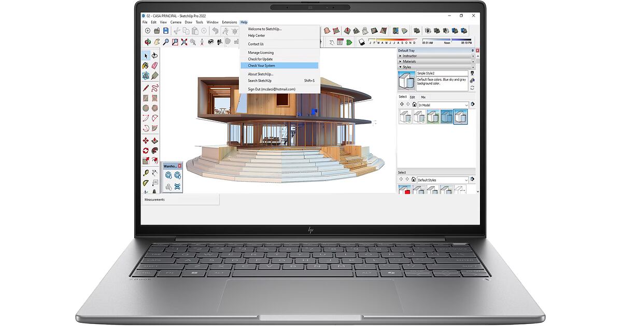Viewport: 622px width, 326px height.
Task: Click the Simple Style2 name field
Action: [442, 73]
